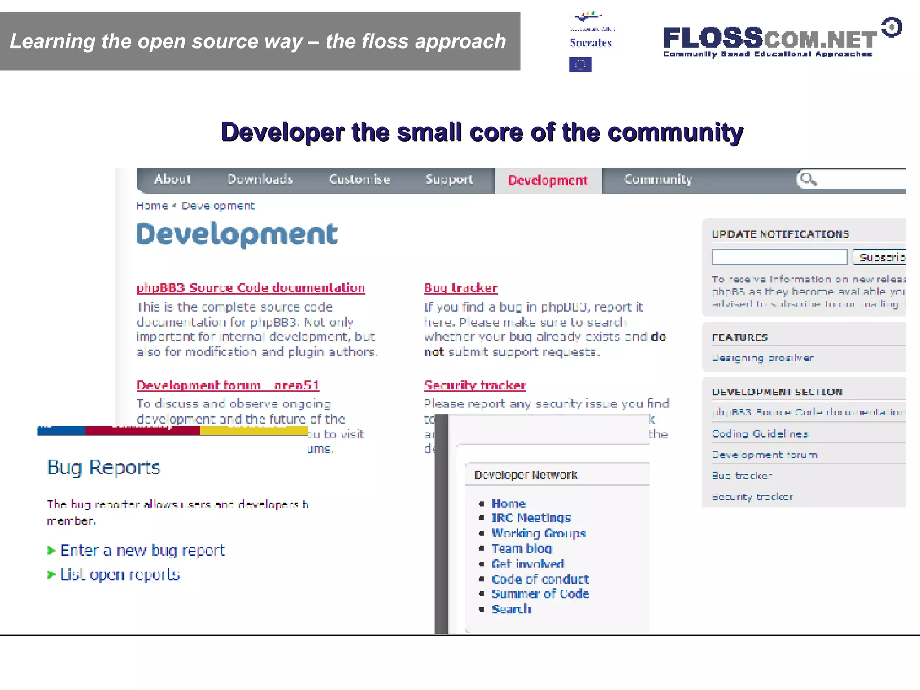Open Security tracker in sidebar
This screenshot has height=690, width=920.
coord(752,496)
